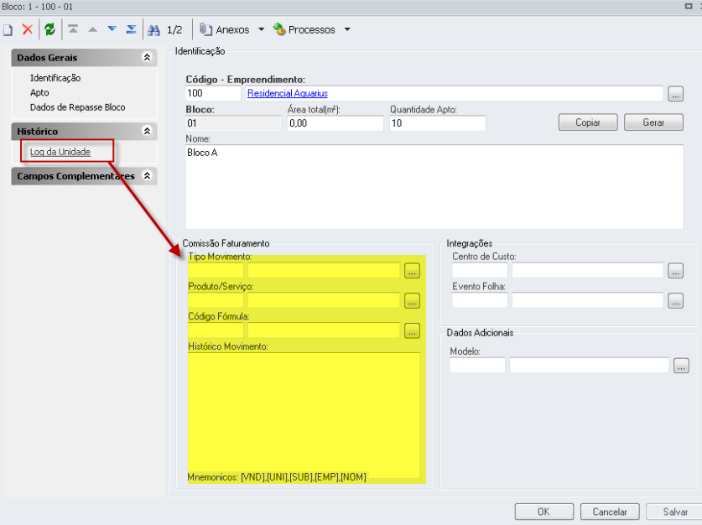Expand the Anexos dropdown arrow

pos(261,29)
